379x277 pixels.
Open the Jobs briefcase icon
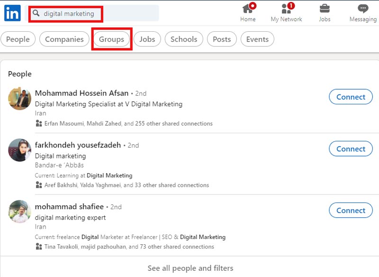(325, 9)
